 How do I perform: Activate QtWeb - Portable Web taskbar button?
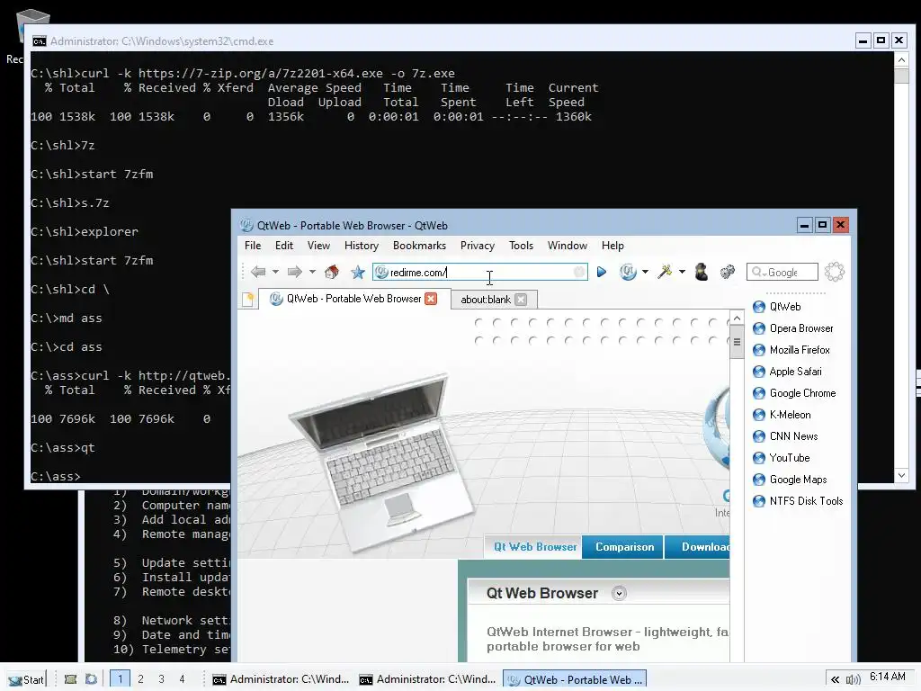tap(575, 679)
